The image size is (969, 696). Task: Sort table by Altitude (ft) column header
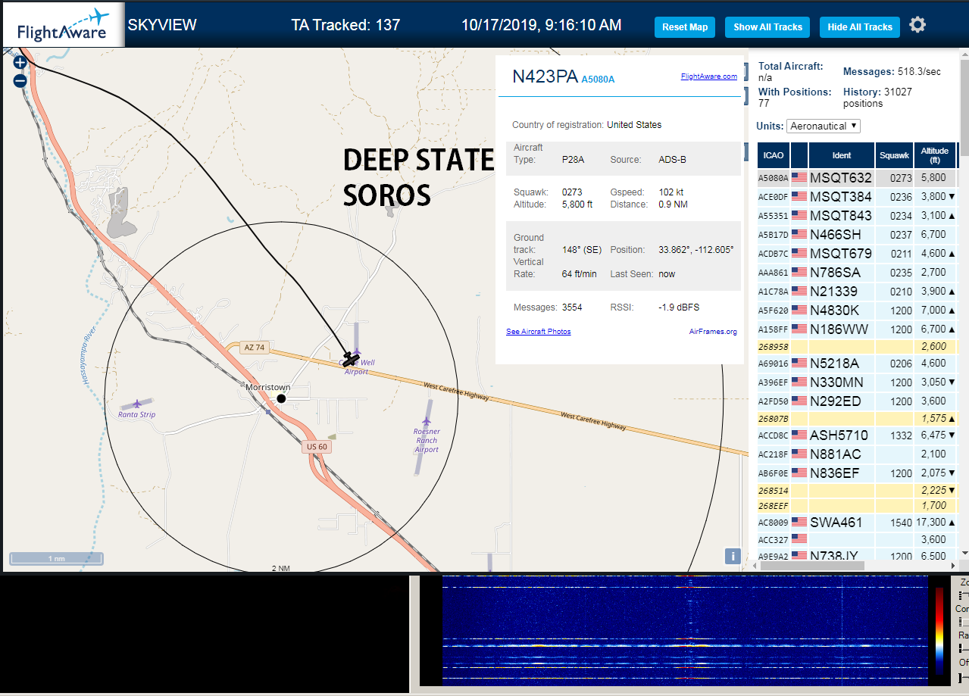click(x=935, y=155)
